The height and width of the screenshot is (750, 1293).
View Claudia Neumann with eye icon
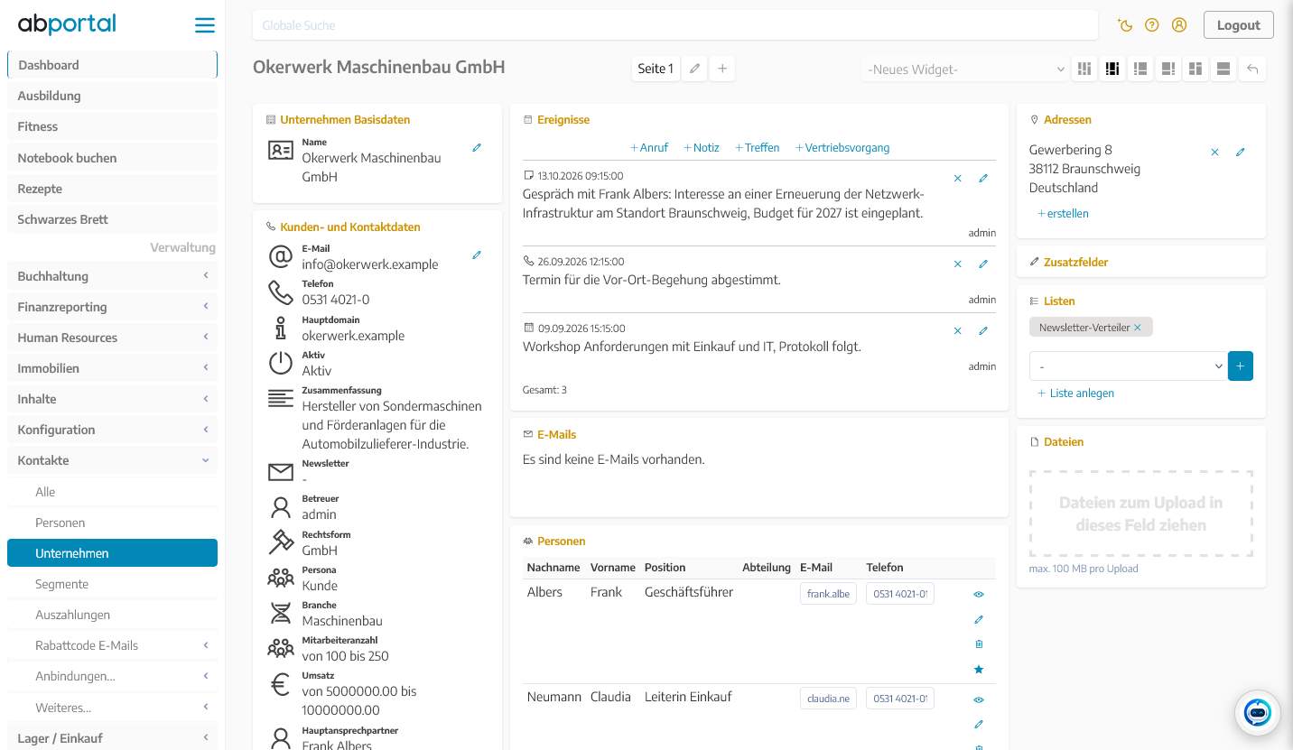[x=979, y=700]
